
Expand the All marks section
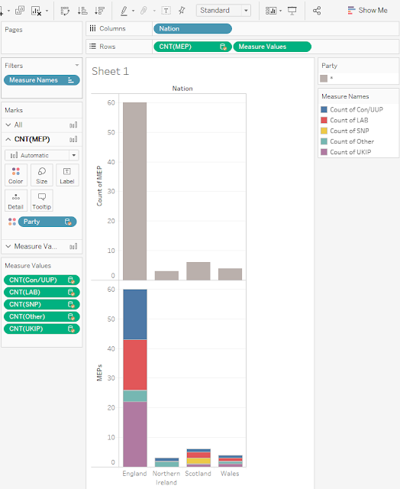[8, 125]
